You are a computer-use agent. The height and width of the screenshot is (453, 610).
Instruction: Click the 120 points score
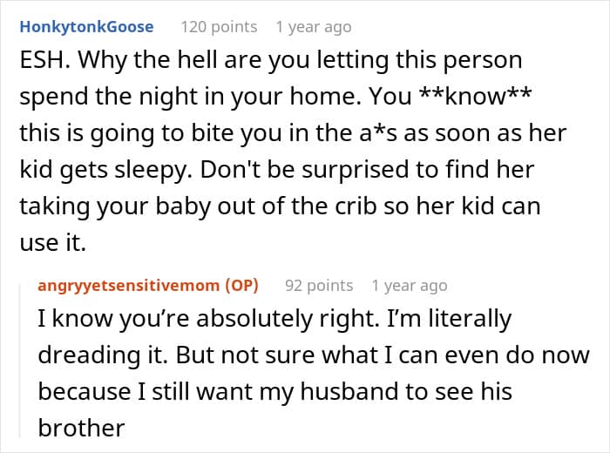[x=219, y=27]
